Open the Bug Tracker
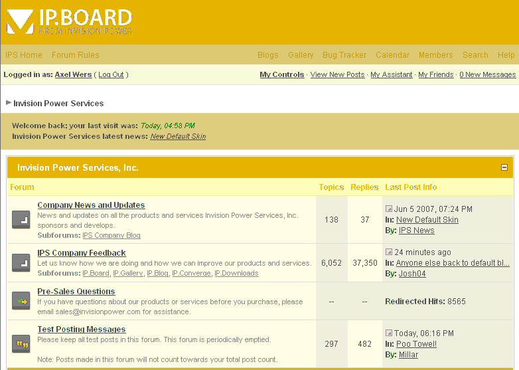The width and height of the screenshot is (519, 370). [x=344, y=55]
